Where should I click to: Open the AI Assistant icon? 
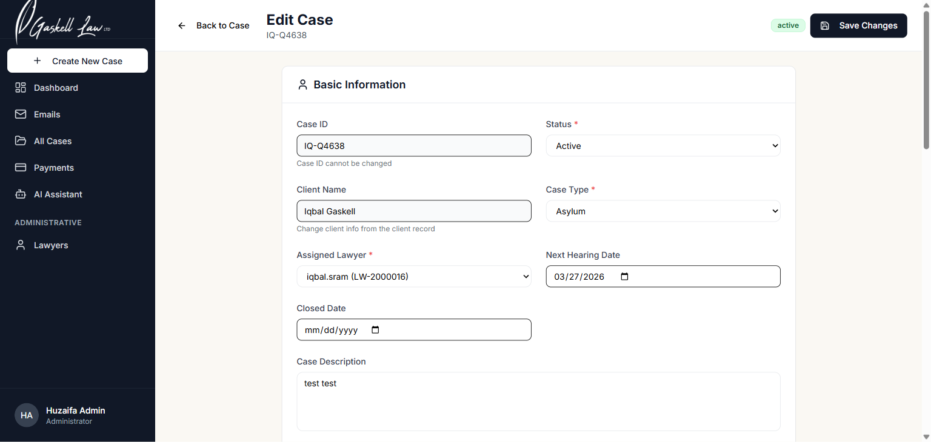pyautogui.click(x=20, y=194)
